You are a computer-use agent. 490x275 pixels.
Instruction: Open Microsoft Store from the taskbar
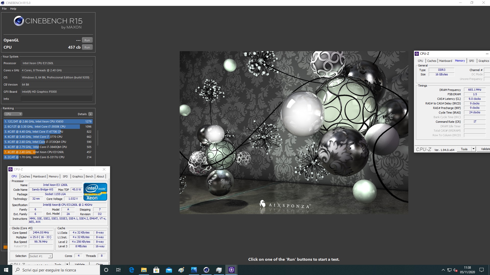(156, 270)
